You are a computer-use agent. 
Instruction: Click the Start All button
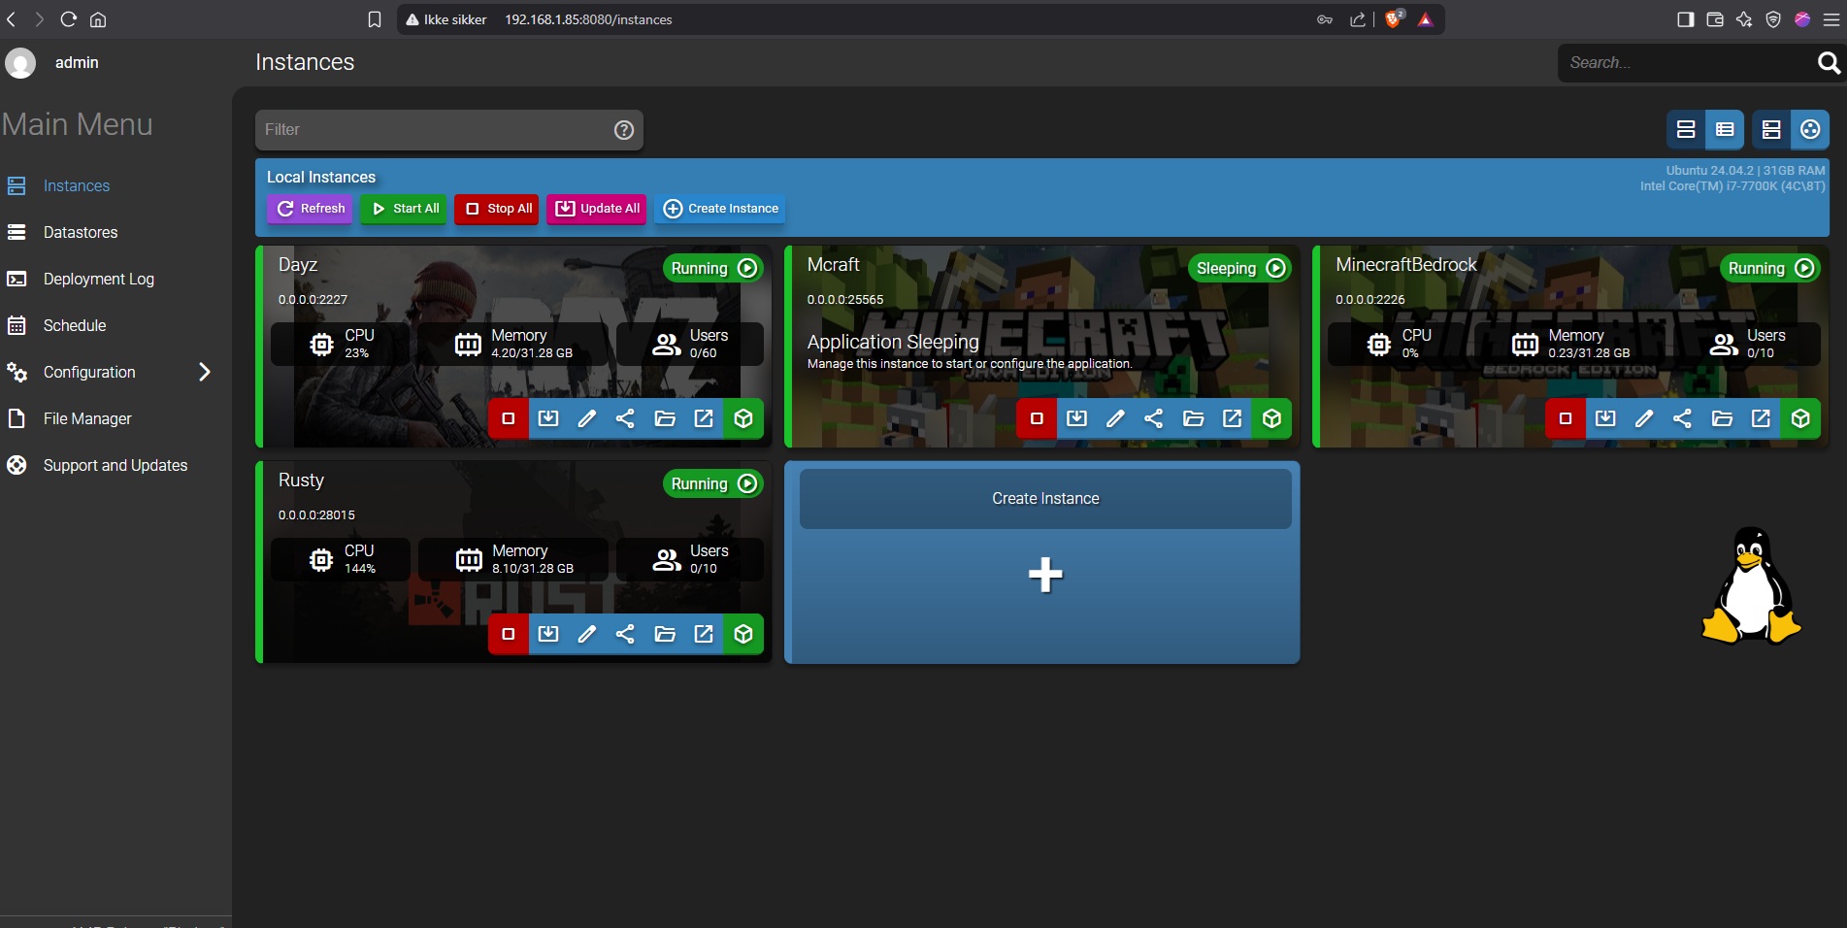404,209
